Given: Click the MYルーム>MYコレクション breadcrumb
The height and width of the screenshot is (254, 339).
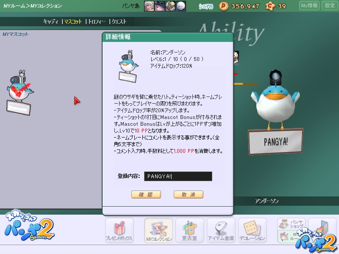Looking at the screenshot, I should pos(33,6).
